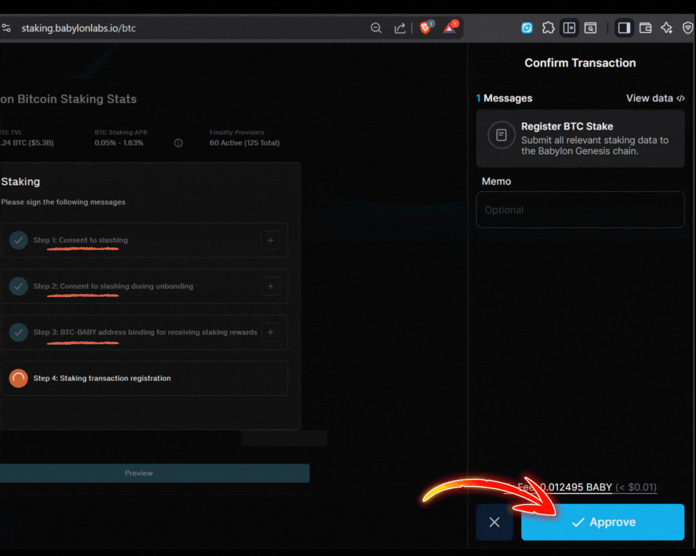Click the Brave VPN shield icon
Screen dimensions: 696x556
click(x=688, y=28)
